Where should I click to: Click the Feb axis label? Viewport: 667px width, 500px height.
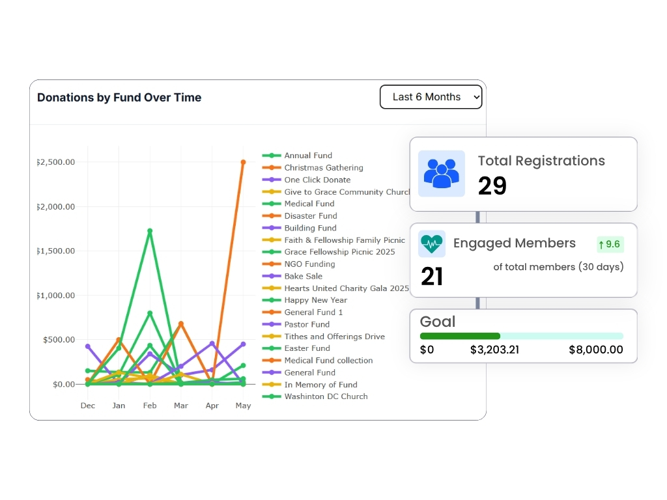[150, 406]
